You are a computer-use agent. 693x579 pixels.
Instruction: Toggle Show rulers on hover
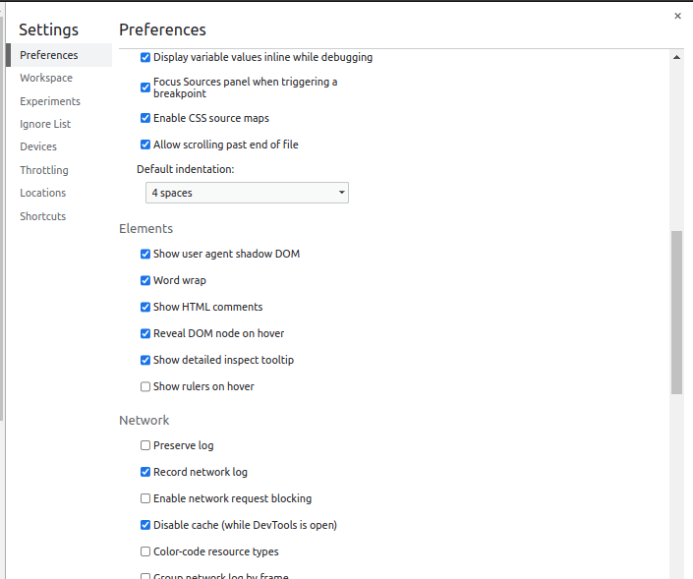[145, 386]
